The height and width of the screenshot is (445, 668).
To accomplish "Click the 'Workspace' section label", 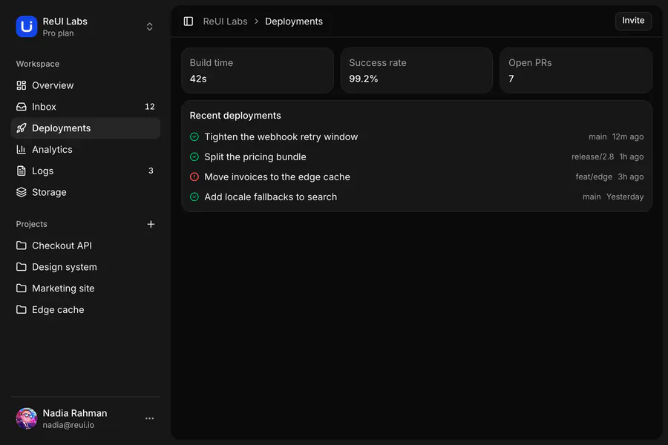I will click(38, 64).
